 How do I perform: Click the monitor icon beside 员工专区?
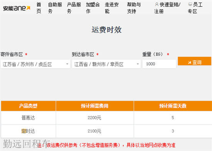[x=190, y=5]
